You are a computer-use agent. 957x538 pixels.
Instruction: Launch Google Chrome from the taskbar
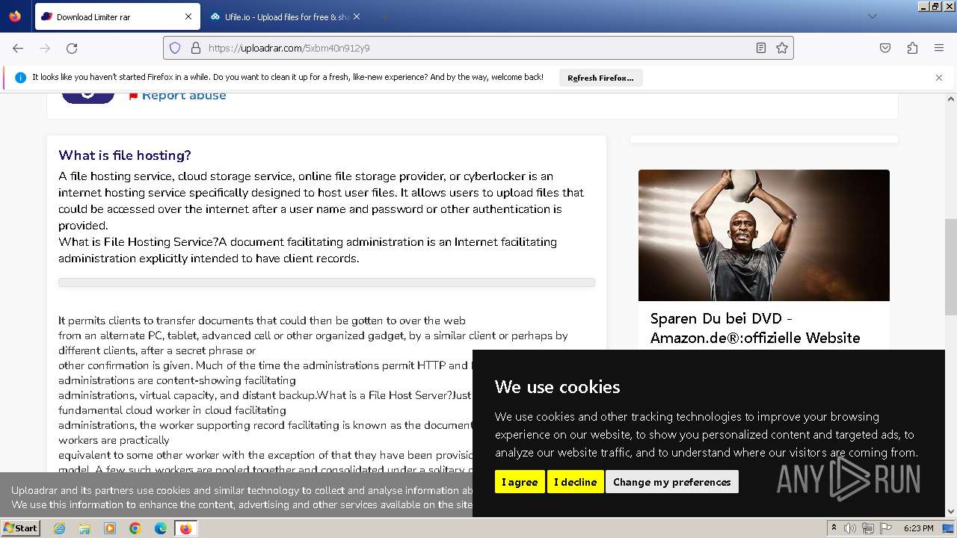click(x=135, y=528)
